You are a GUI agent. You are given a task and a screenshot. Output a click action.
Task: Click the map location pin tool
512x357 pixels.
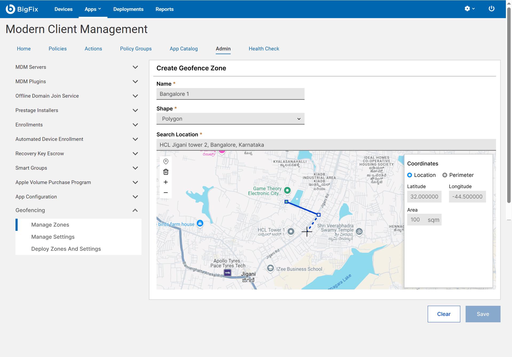click(x=166, y=161)
